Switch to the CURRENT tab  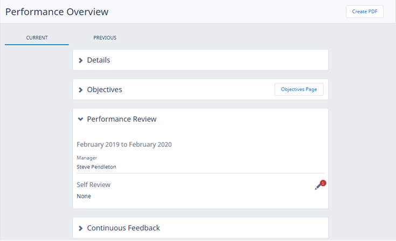click(37, 38)
